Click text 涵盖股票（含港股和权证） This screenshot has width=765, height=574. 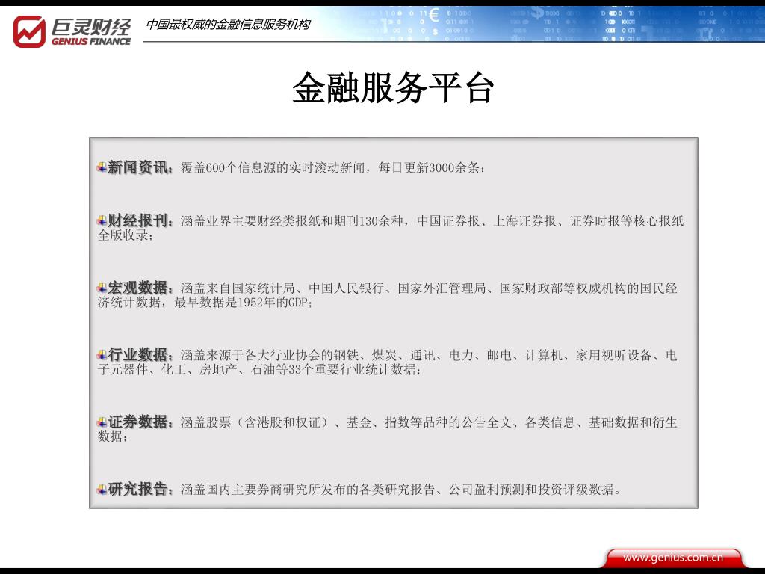pos(257,422)
